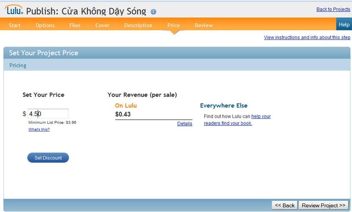Follow the Back to Projects link
Viewport: 352px width, 212px height.
333,9
